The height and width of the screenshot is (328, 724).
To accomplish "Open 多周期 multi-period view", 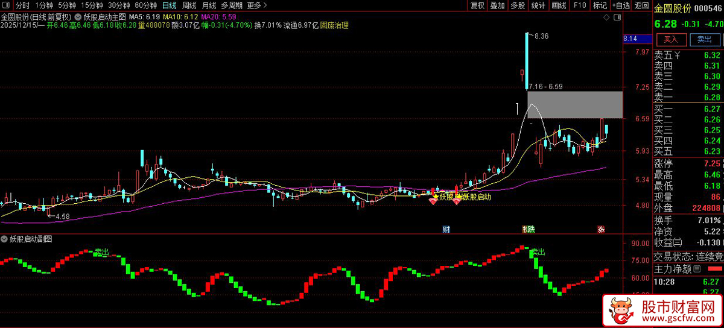I will tap(232, 5).
